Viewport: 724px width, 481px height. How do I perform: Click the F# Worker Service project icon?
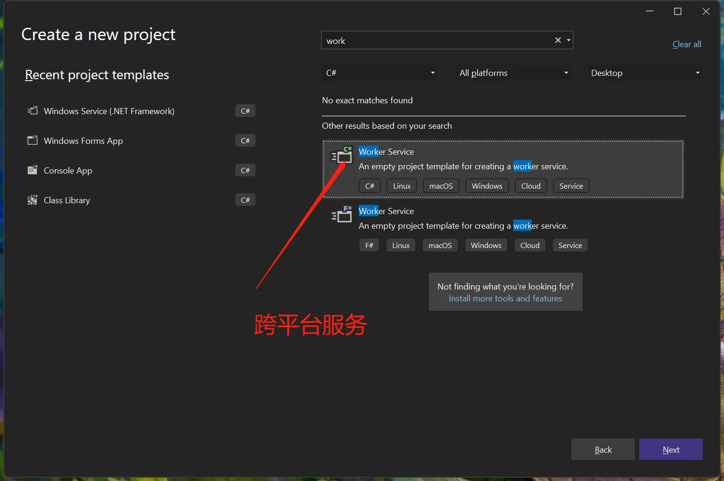[x=342, y=215]
